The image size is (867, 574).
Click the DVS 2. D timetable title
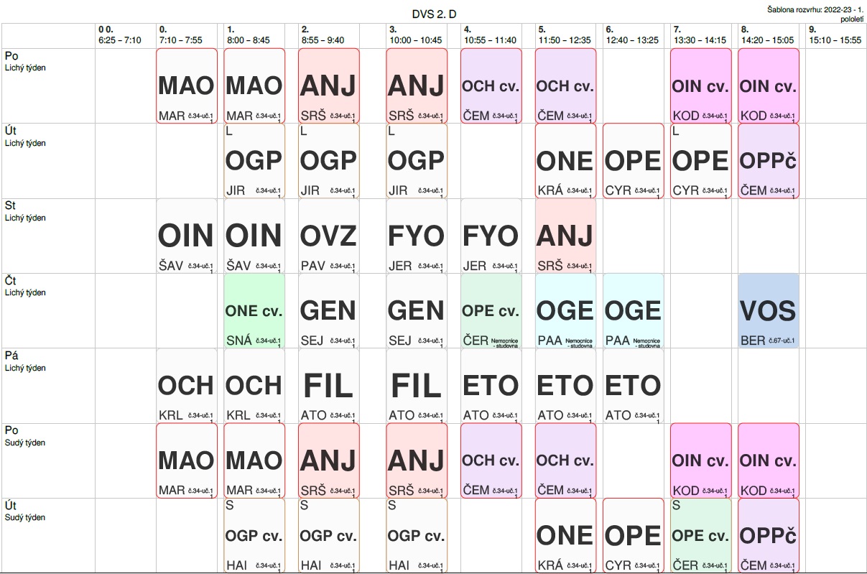click(x=433, y=14)
